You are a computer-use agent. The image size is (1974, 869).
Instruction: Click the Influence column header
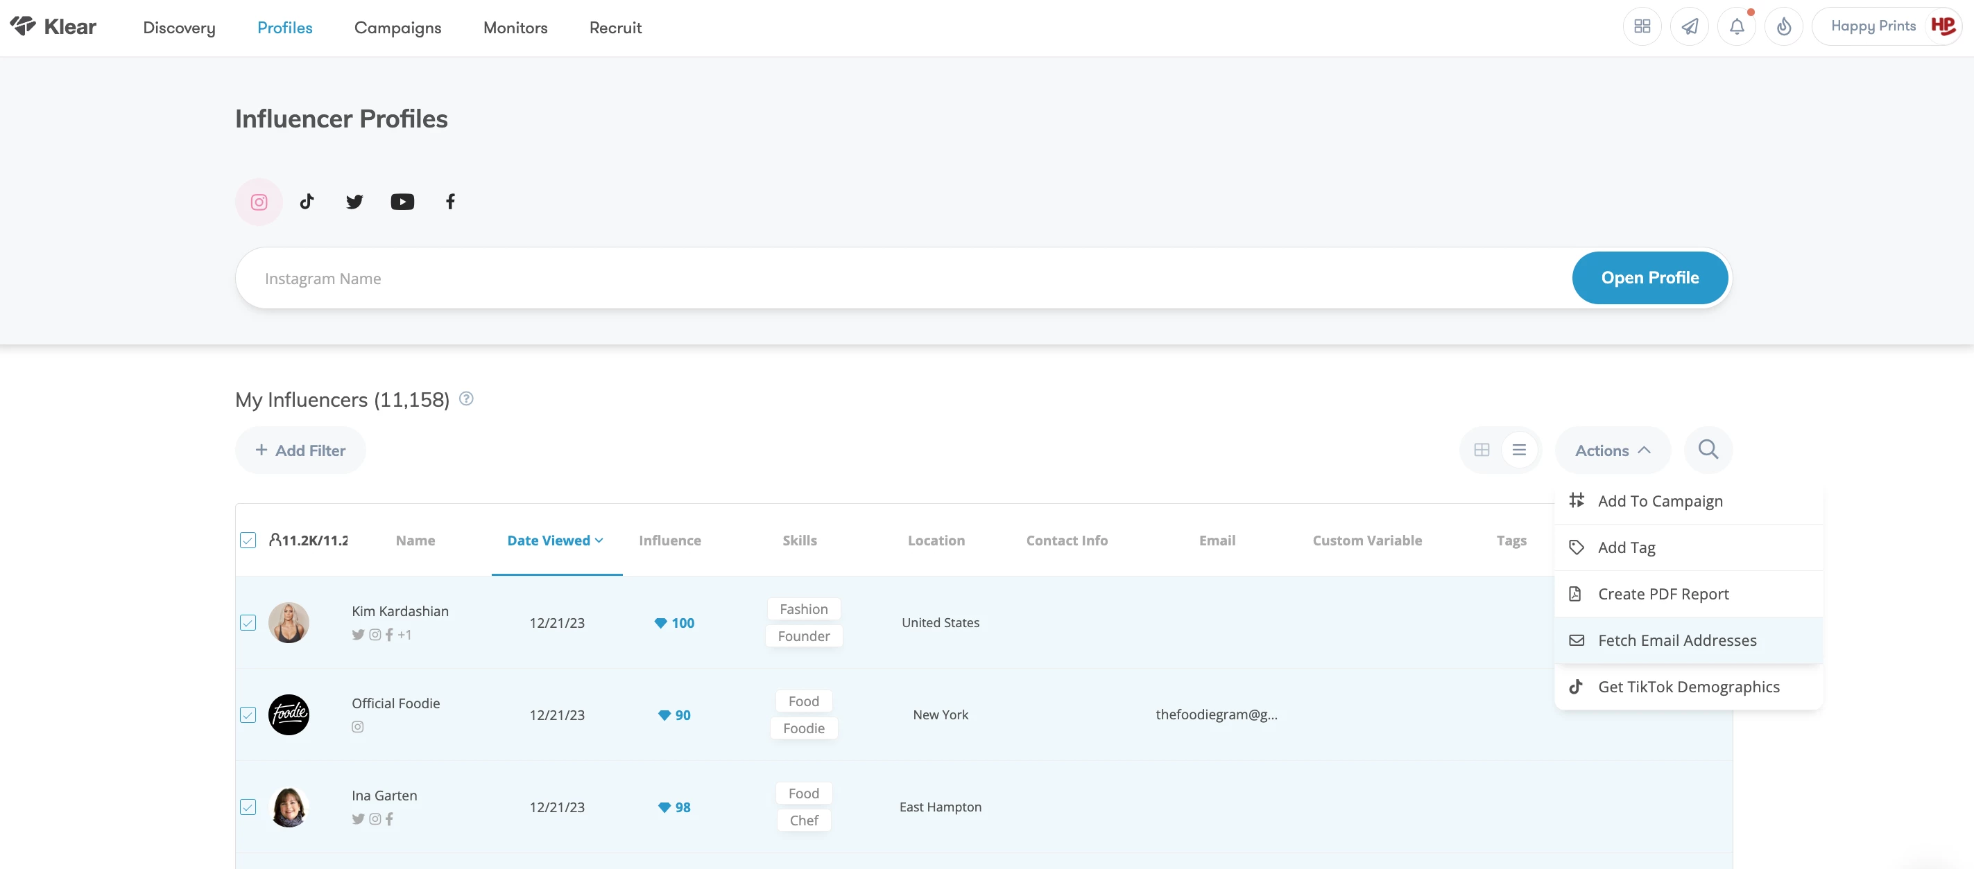tap(670, 541)
